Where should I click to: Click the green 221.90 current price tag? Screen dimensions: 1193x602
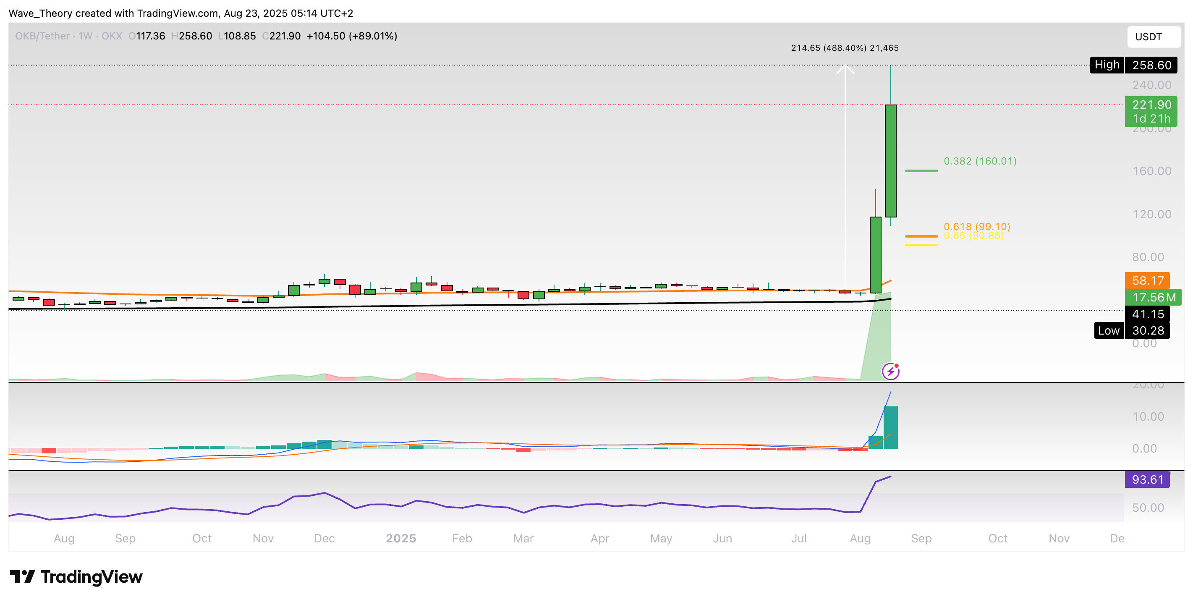pyautogui.click(x=1151, y=111)
